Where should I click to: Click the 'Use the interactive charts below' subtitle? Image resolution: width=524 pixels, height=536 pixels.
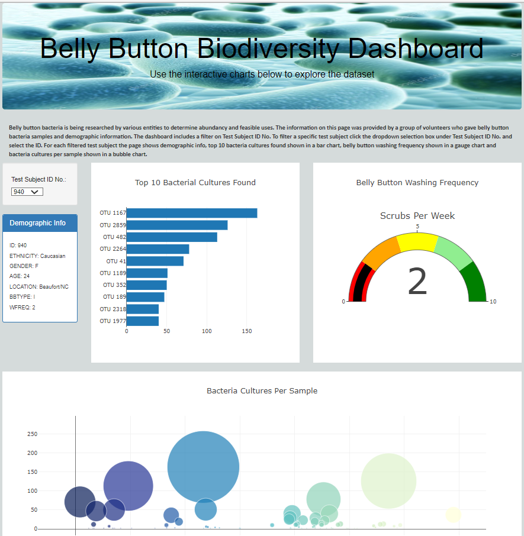(x=262, y=74)
